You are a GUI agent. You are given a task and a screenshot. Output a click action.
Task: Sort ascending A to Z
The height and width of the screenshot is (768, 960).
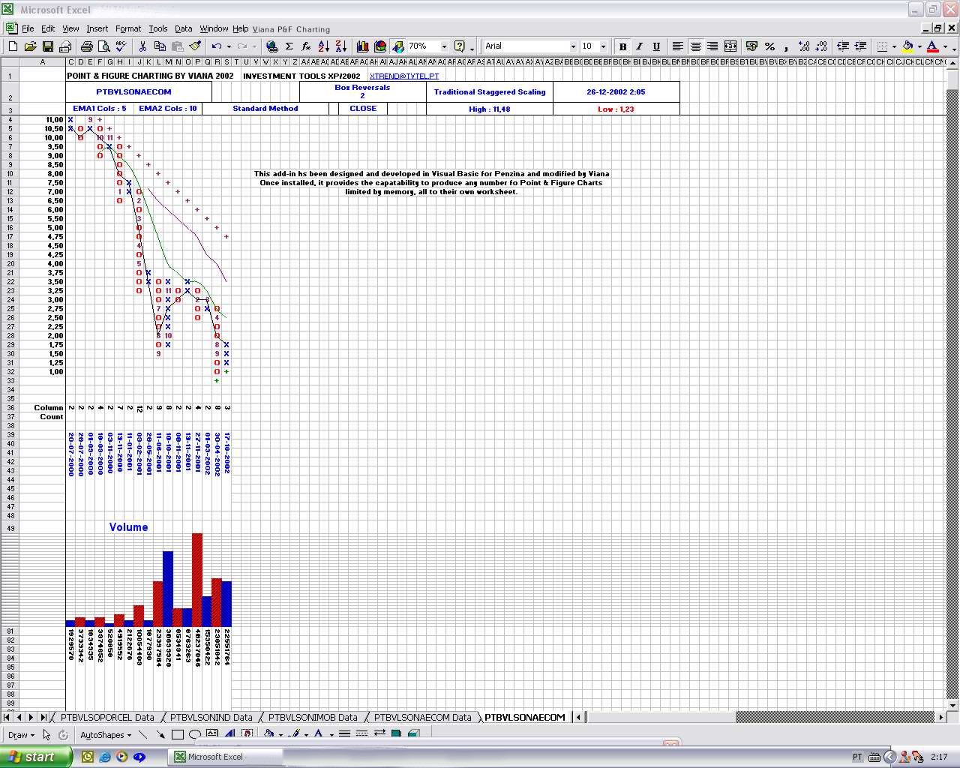tap(323, 46)
